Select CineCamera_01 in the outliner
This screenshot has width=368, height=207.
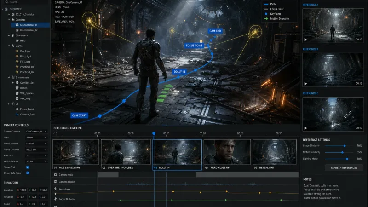pos(30,25)
